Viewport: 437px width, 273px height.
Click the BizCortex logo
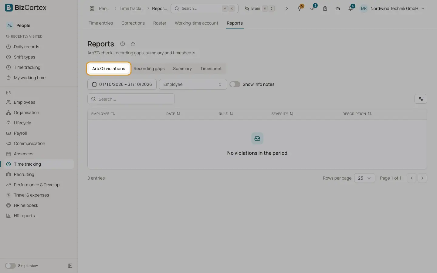26,8
